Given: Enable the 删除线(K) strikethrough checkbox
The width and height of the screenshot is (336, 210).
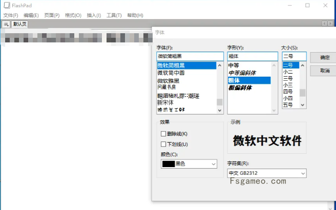Looking at the screenshot, I should click(163, 134).
